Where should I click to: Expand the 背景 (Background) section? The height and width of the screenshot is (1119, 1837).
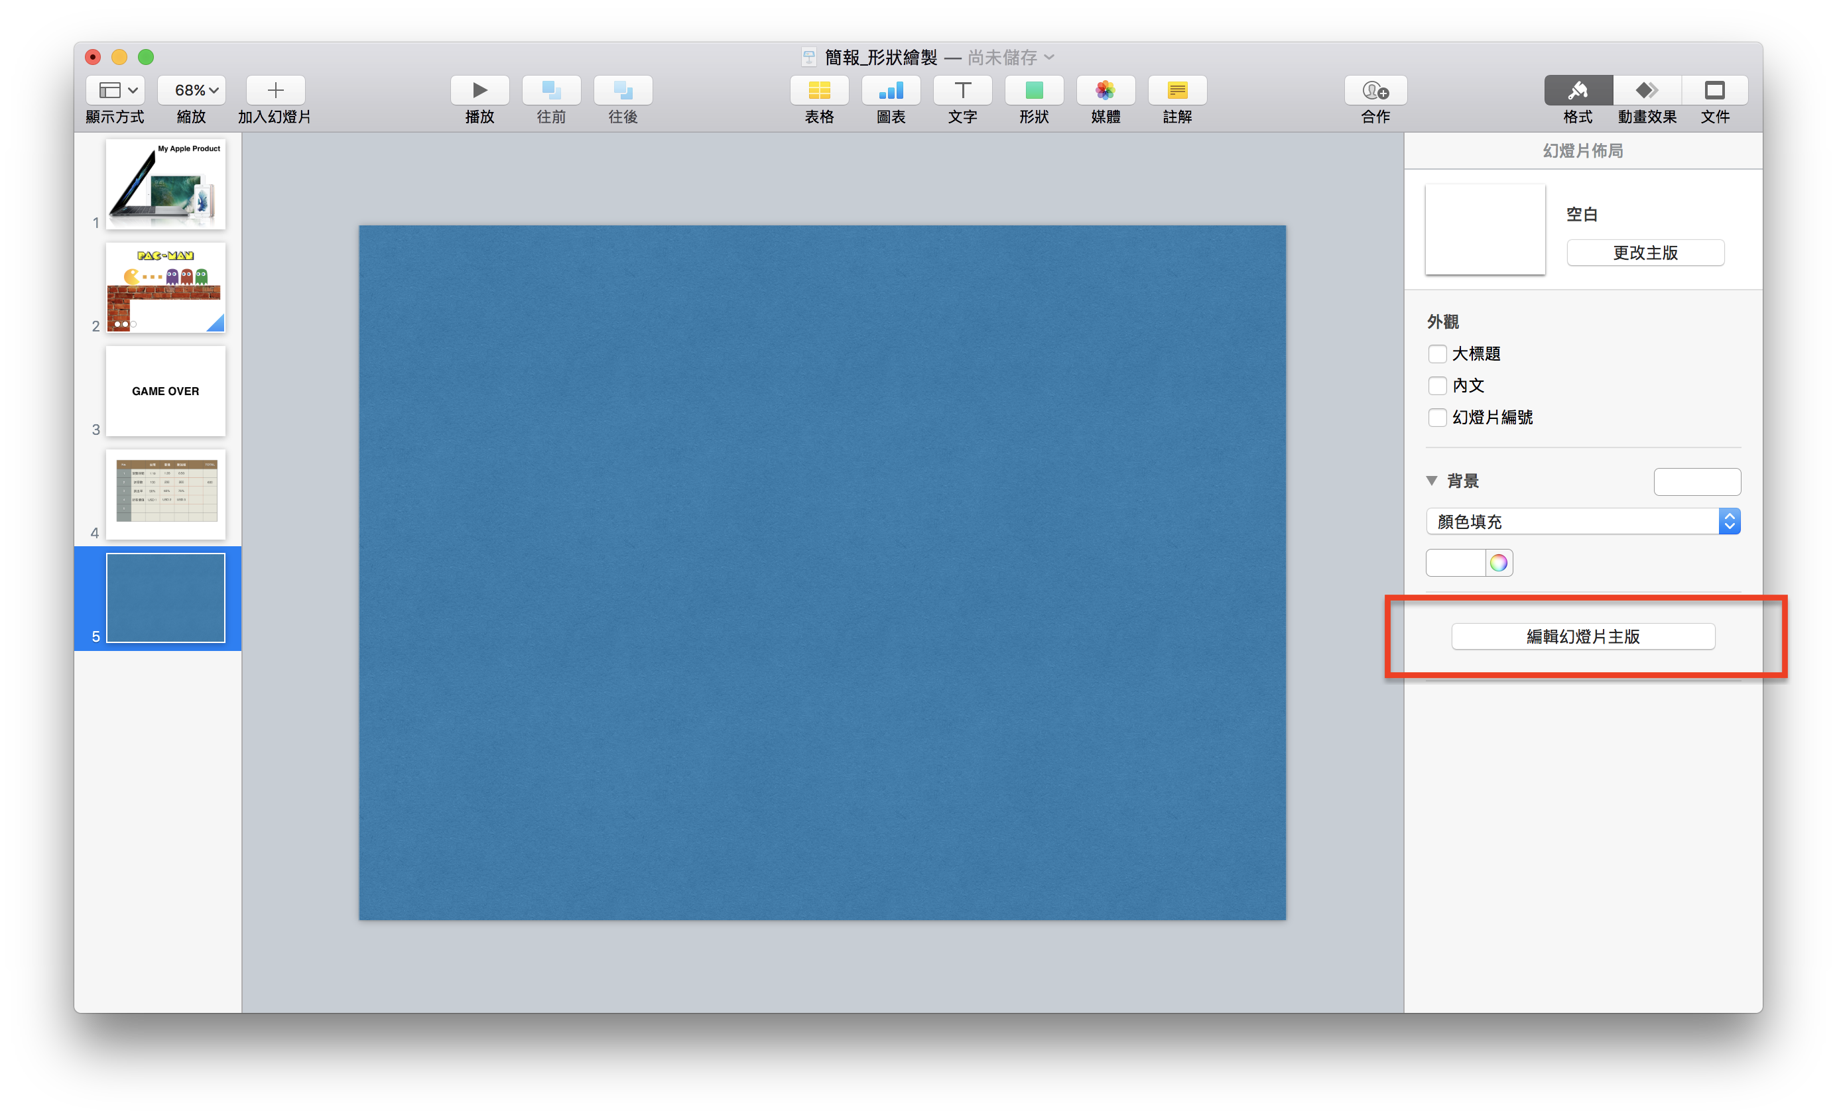click(x=1433, y=480)
